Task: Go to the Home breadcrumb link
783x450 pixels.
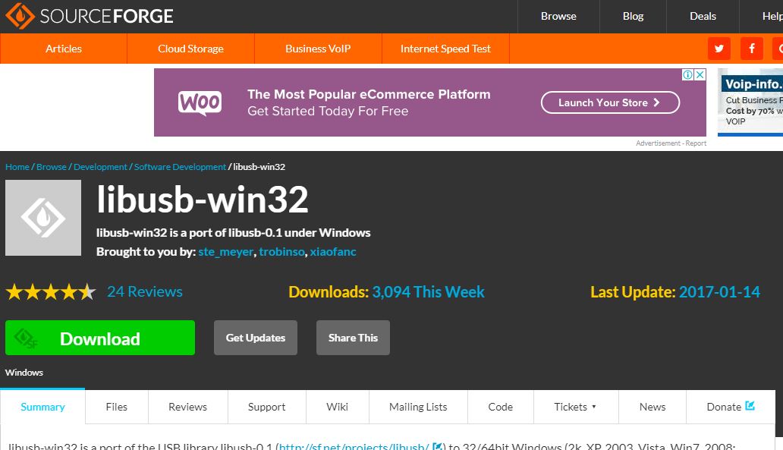Action: [x=17, y=167]
